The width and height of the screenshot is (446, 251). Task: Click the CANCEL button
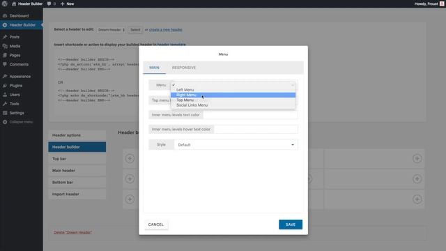[x=156, y=225]
